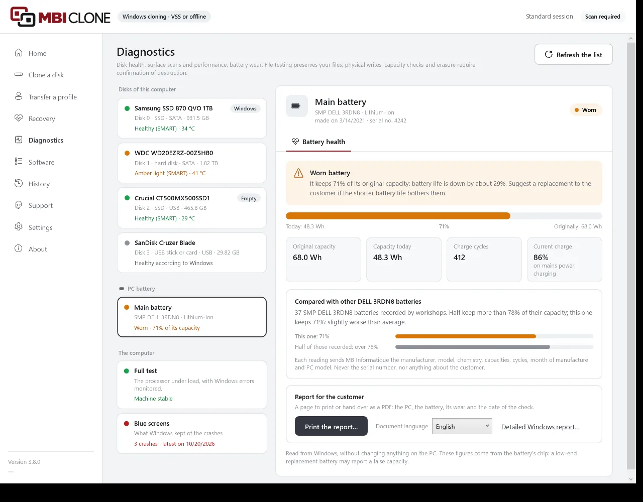Screen dimensions: 643x502
Task: Click the Transfer a profile person icon
Action: [x=19, y=96]
